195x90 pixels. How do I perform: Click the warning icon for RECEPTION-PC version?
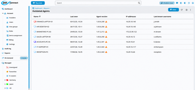point(106,52)
